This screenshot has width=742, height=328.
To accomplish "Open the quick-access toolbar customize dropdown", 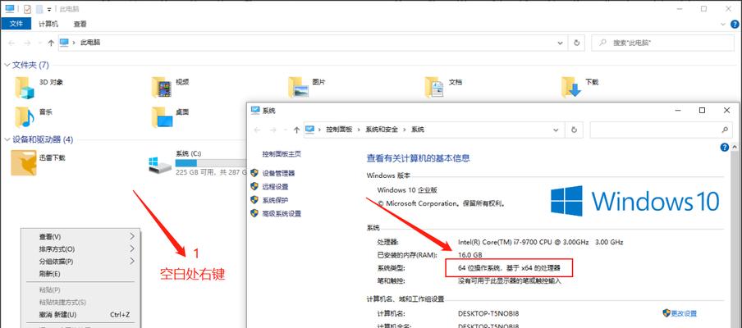I will 49,9.
